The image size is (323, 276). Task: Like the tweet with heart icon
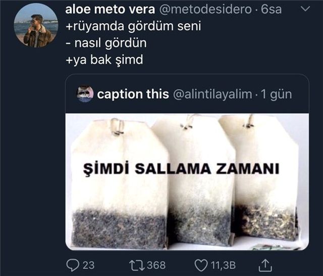pos(201,265)
